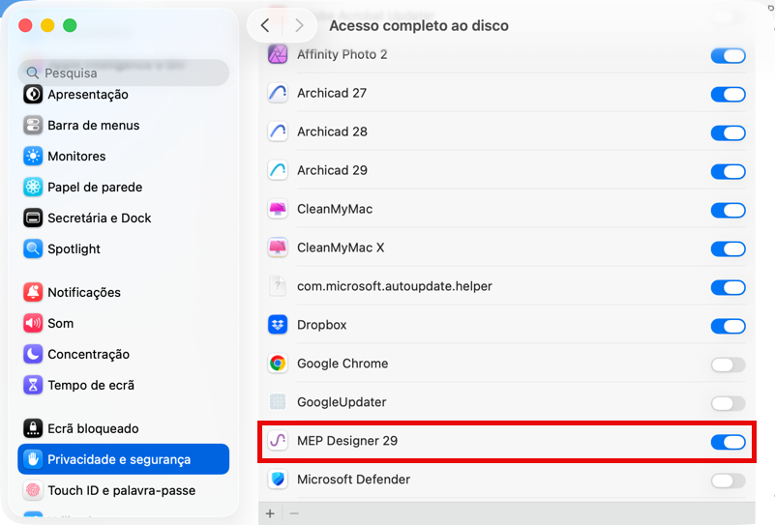The width and height of the screenshot is (775, 525).
Task: Open Touch ID e palavra-passe settings
Action: pyautogui.click(x=124, y=490)
